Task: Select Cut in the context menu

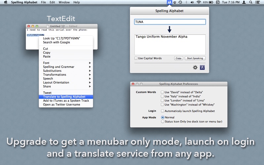Action: pos(66,49)
